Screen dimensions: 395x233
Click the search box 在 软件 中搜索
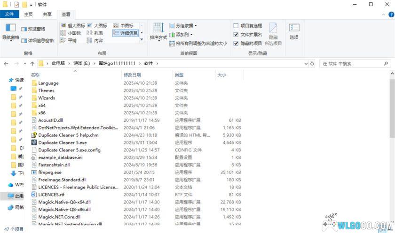pyautogui.click(x=355, y=64)
